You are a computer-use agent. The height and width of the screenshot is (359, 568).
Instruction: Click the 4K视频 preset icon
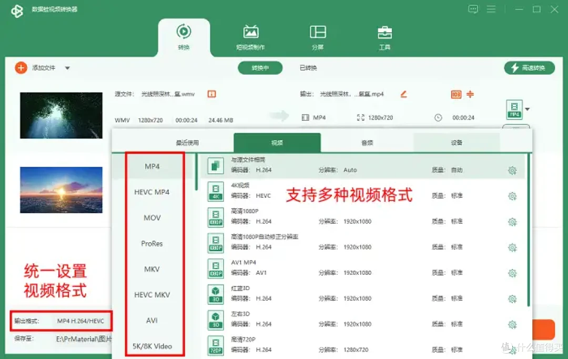tap(216, 191)
